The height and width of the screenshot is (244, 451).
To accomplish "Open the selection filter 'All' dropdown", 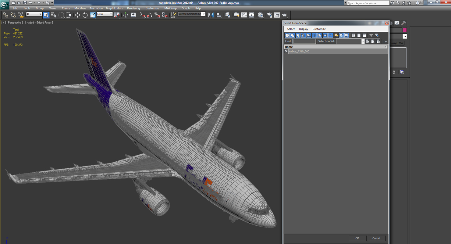I will tap(34, 14).
